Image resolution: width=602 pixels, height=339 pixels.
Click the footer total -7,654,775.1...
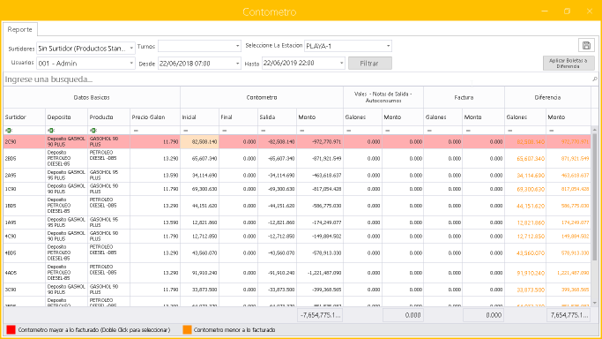click(320, 315)
